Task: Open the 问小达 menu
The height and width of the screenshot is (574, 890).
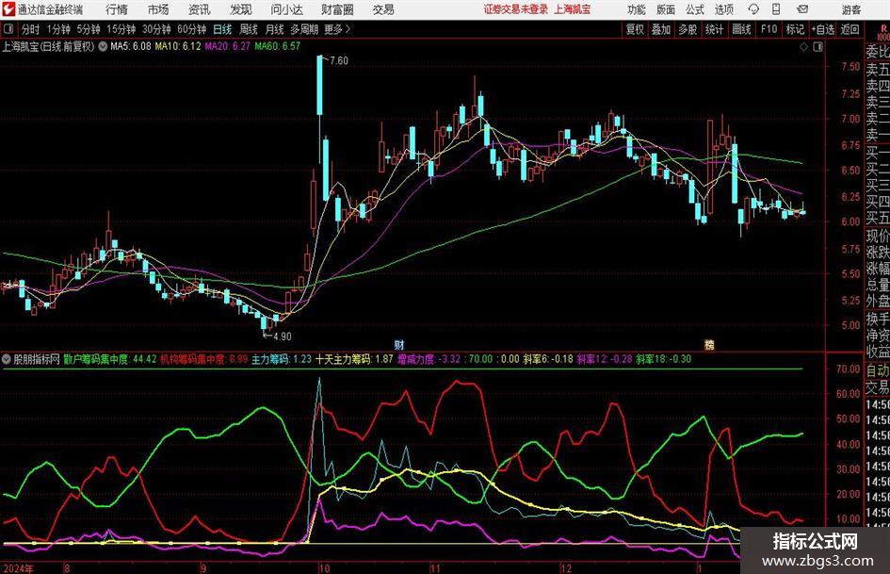Action: point(286,9)
